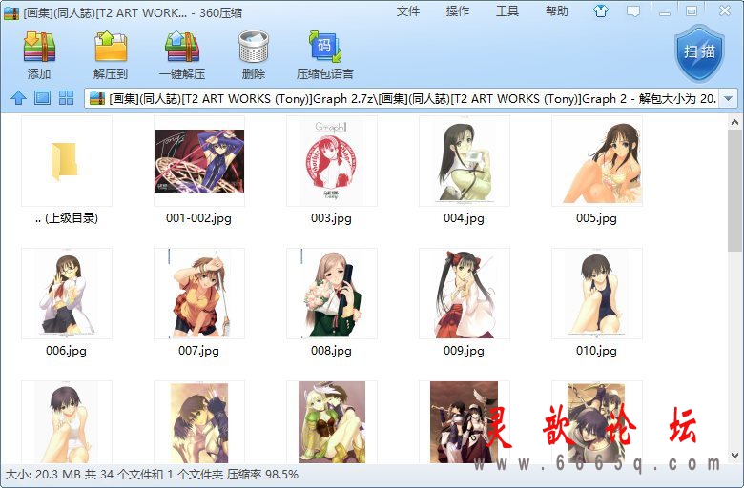Screen dimensions: 744x488
Task: Select the 004.jpg thumbnail
Action: tap(465, 161)
